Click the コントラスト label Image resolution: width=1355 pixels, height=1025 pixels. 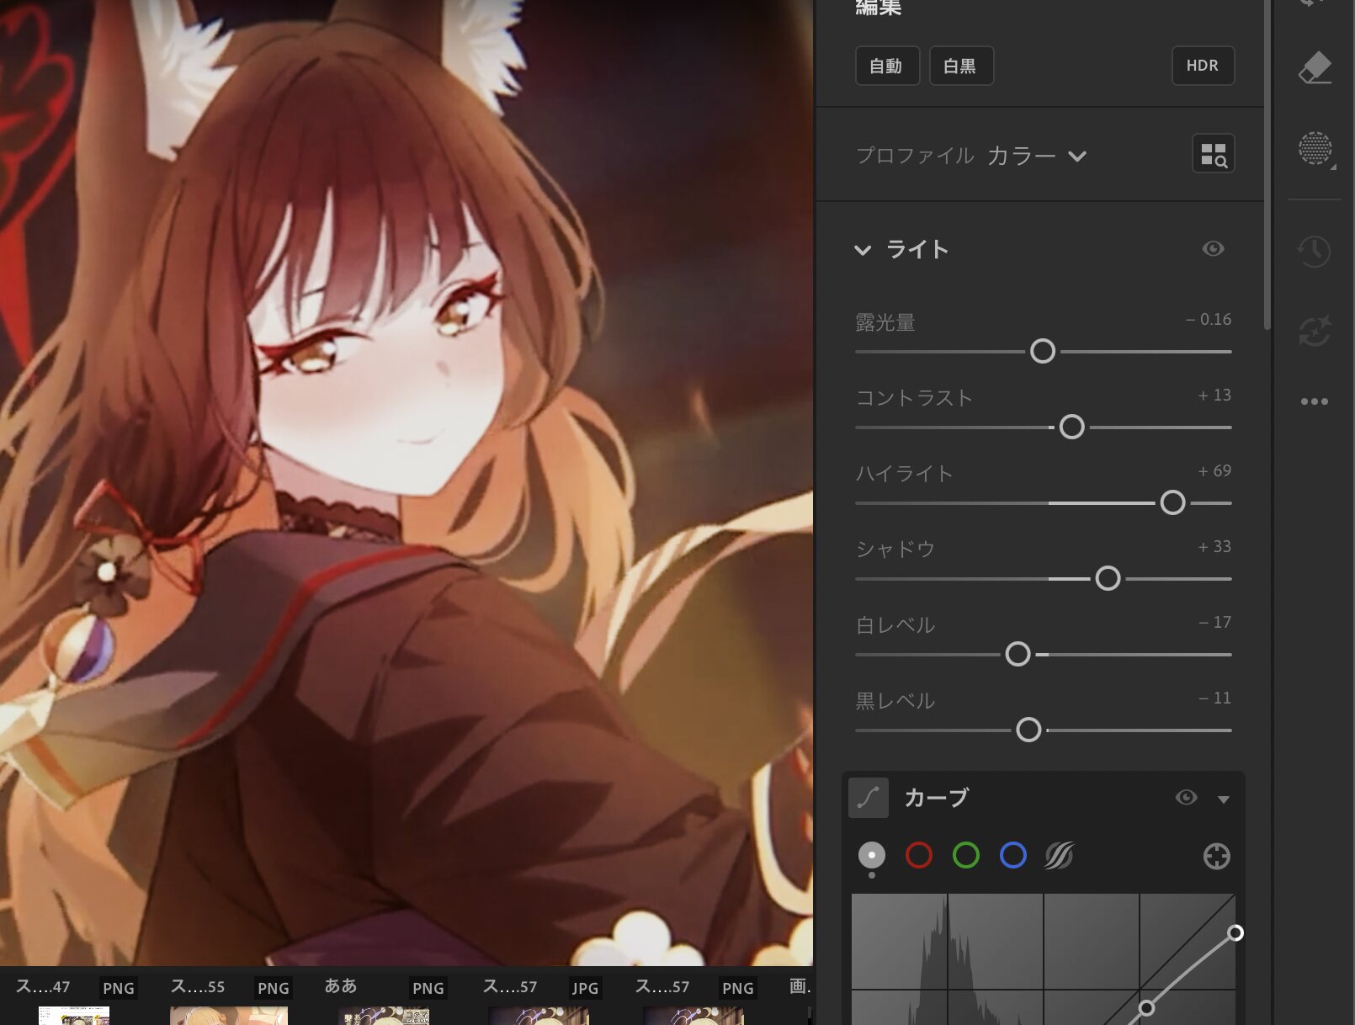914,399
